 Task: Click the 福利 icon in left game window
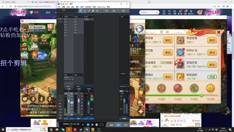click(25, 38)
